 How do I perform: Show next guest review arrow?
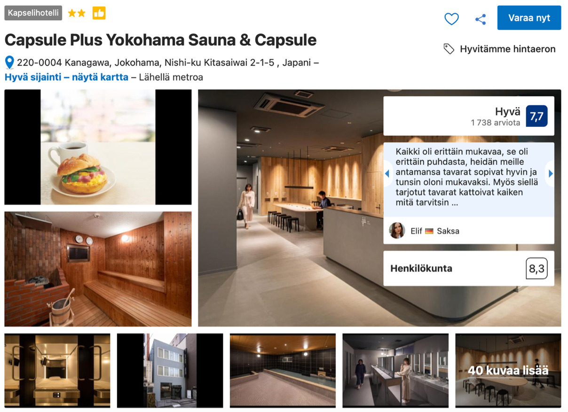click(x=550, y=173)
